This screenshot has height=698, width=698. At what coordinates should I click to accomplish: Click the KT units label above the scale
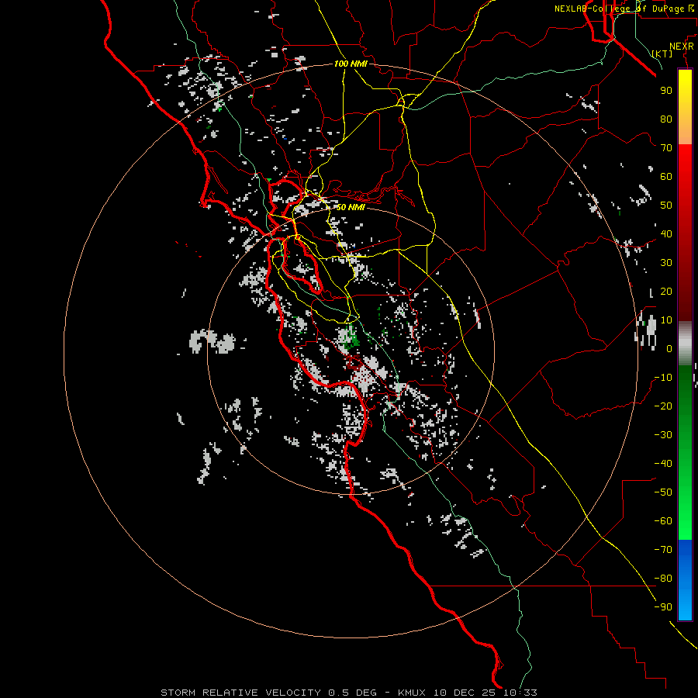coord(662,54)
